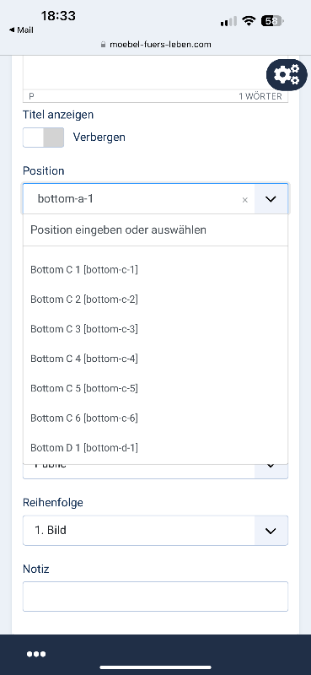Expand the Public access dropdown arrow

tap(271, 468)
